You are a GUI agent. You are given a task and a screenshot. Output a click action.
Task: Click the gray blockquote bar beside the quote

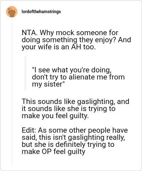click(x=25, y=73)
